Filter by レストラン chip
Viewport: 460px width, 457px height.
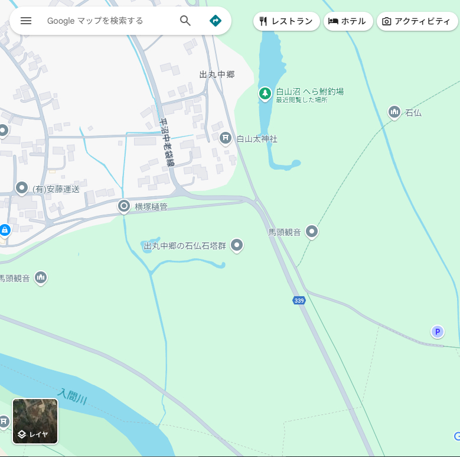286,21
